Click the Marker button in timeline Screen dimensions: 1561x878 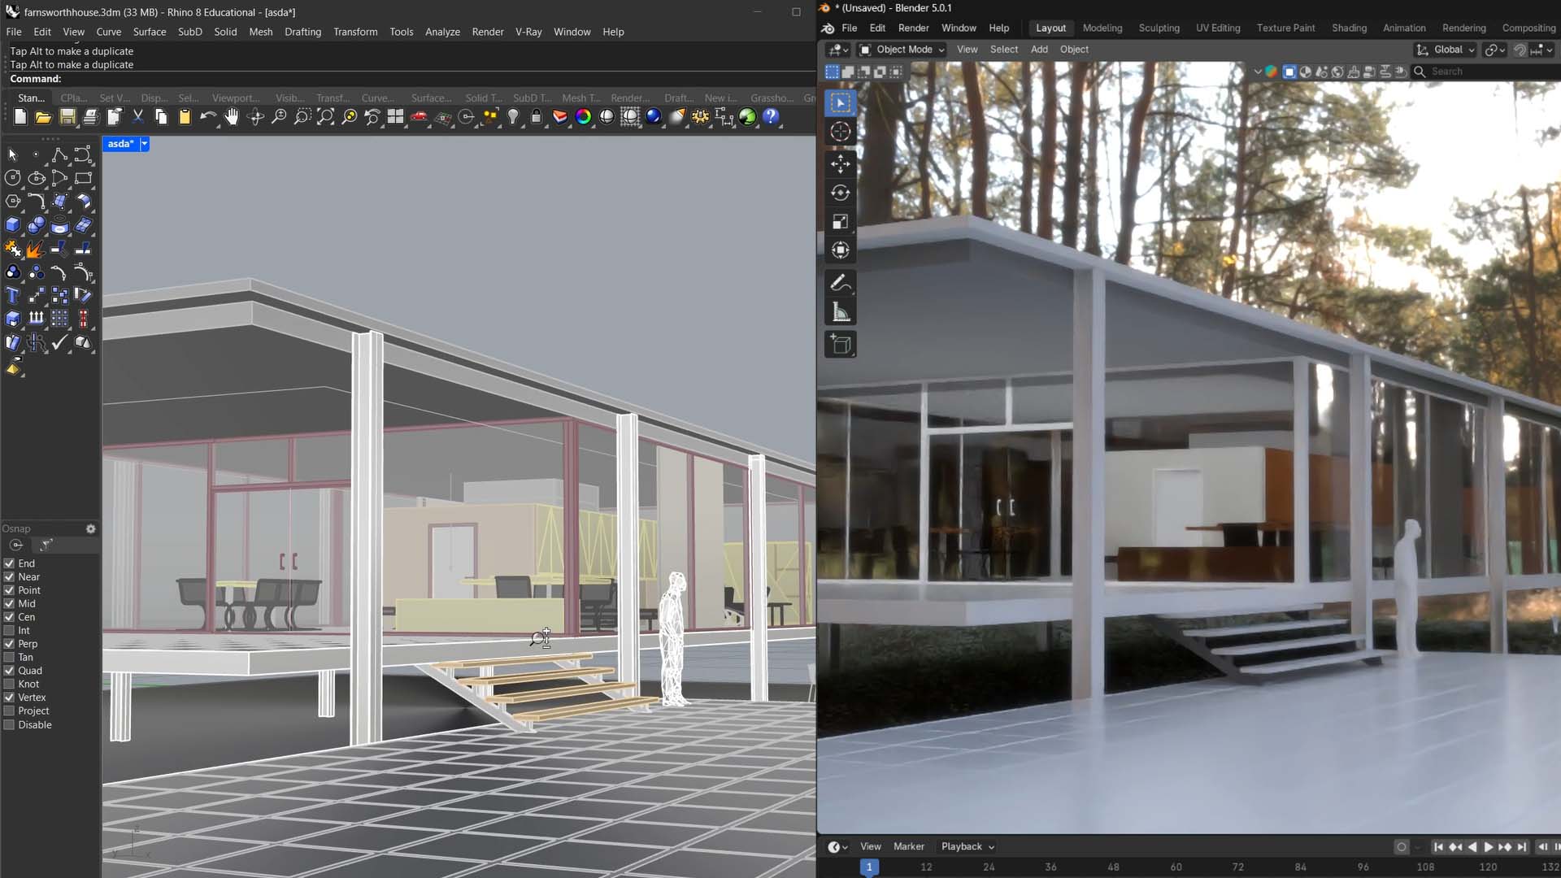pos(908,846)
